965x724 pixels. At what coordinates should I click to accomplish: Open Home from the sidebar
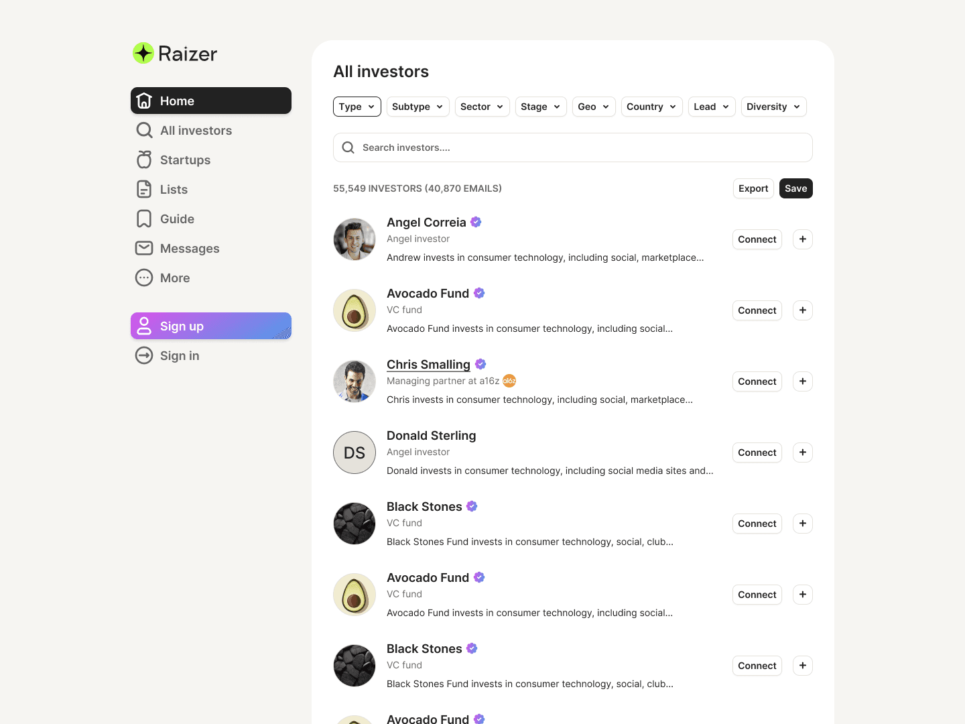point(211,101)
